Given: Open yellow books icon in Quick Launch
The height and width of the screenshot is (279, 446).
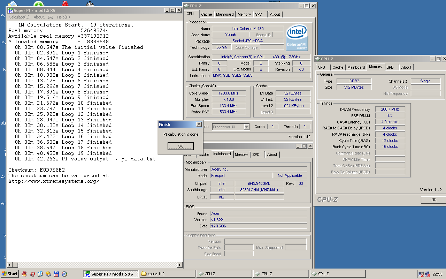Looking at the screenshot, I should pyautogui.click(x=48, y=274).
